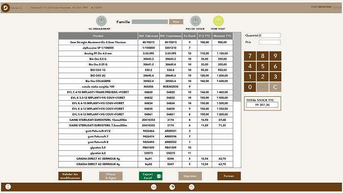This screenshot has width=343, height=193.
Task: Select GAINE STERILISATI EUROSTERIL 7,5cmx200m row
Action: (146, 125)
